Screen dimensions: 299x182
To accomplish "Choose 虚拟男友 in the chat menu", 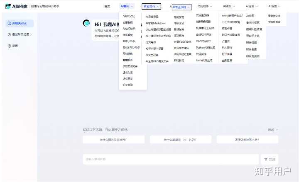I will (x=128, y=79).
